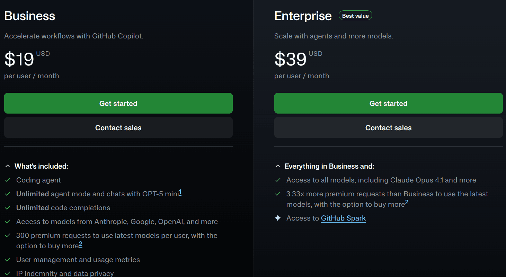Click the checkmark beside Unlimited code completions

[x=8, y=208]
